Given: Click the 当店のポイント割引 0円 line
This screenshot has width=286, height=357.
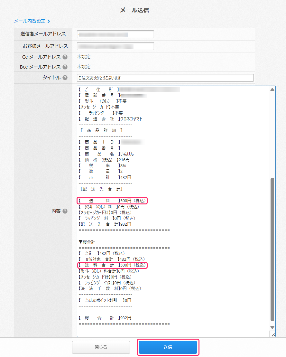Looking at the screenshot, I should 105,300.
